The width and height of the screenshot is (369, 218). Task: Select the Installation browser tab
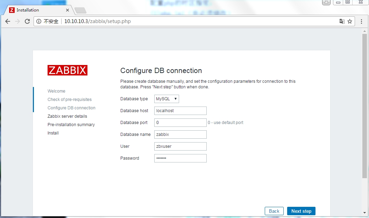[x=39, y=10]
